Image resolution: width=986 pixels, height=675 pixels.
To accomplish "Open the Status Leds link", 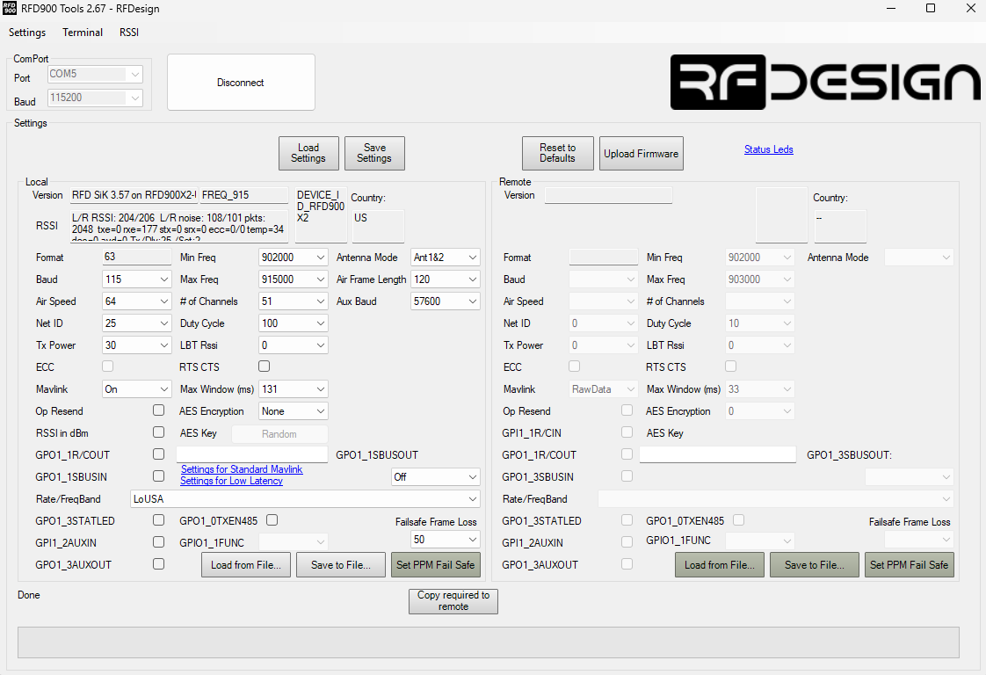I will [768, 149].
